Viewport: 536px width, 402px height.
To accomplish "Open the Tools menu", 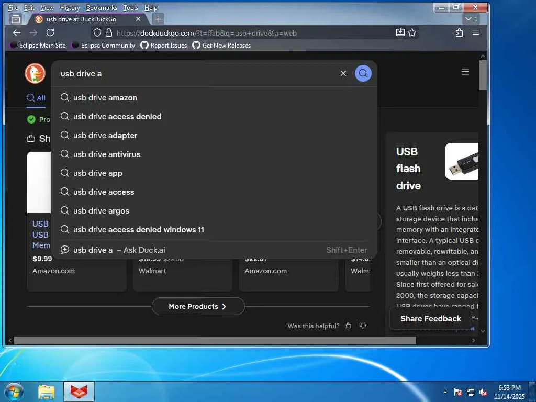I will (x=130, y=7).
